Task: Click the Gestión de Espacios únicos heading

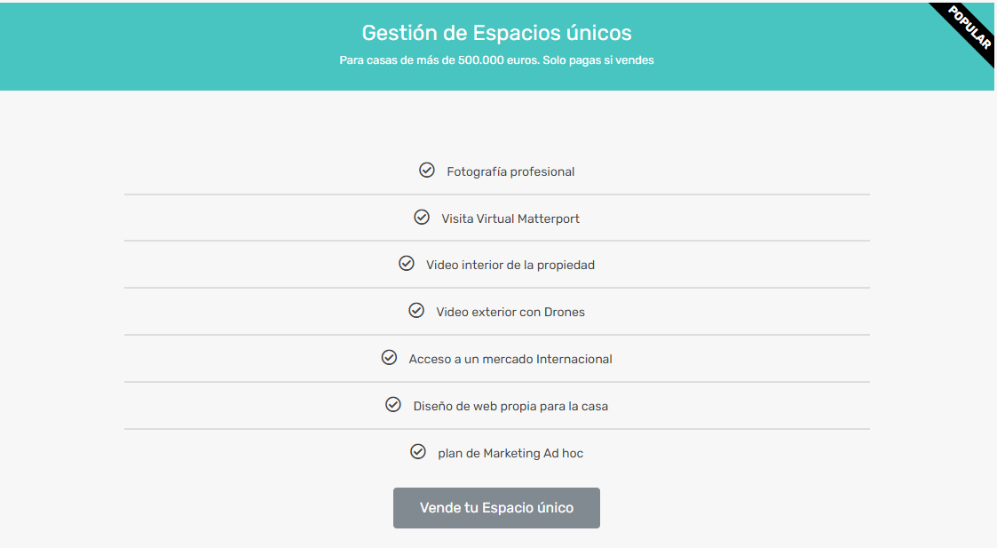Action: coord(496,33)
